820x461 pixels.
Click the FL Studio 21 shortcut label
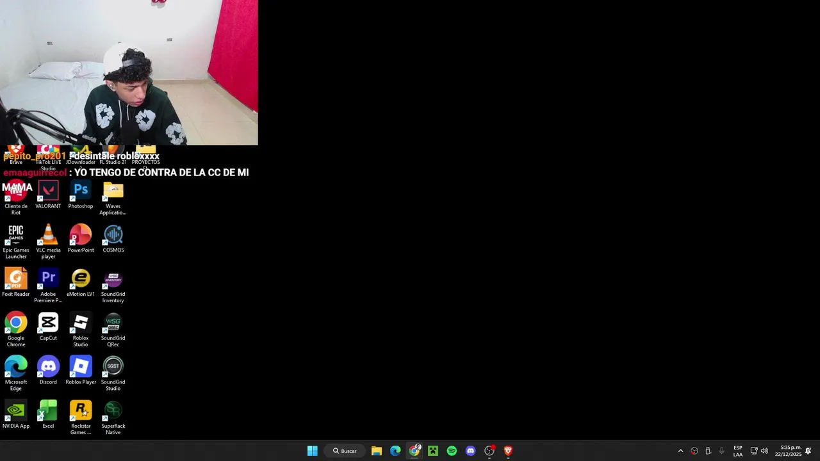(113, 163)
